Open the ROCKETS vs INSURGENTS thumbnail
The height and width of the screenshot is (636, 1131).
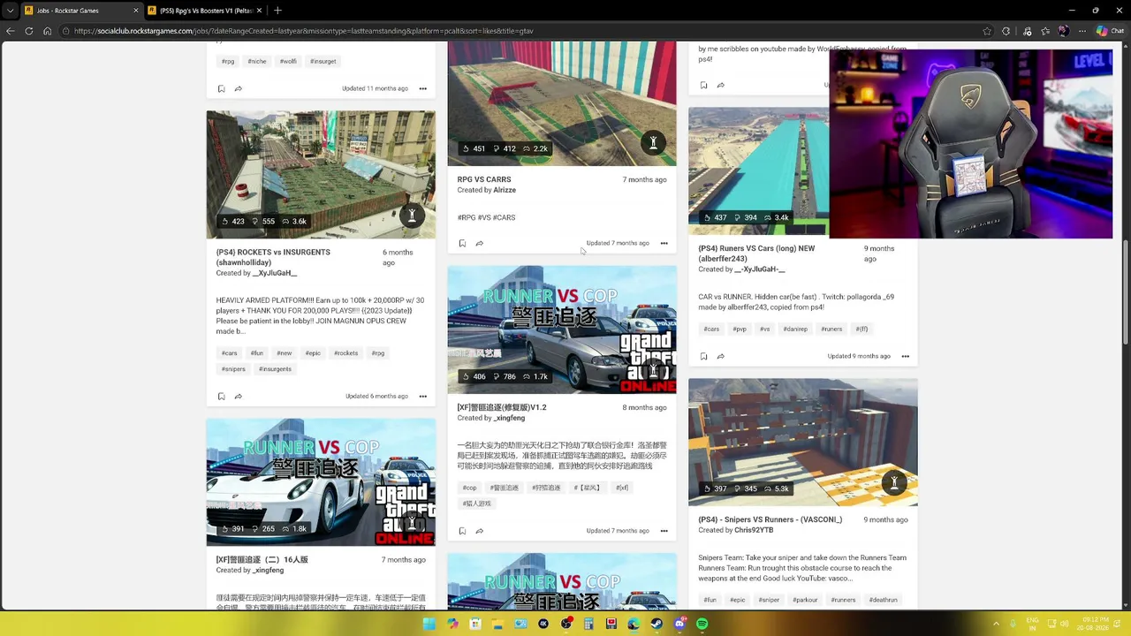pos(321,175)
